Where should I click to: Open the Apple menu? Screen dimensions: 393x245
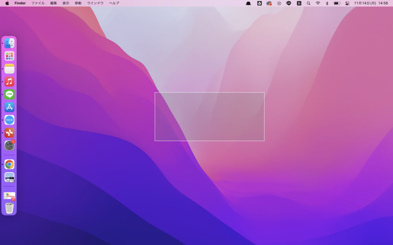point(7,3)
